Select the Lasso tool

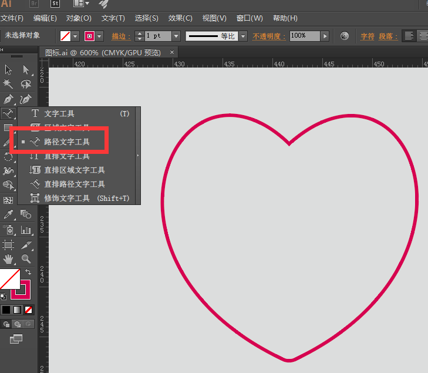pyautogui.click(x=26, y=84)
